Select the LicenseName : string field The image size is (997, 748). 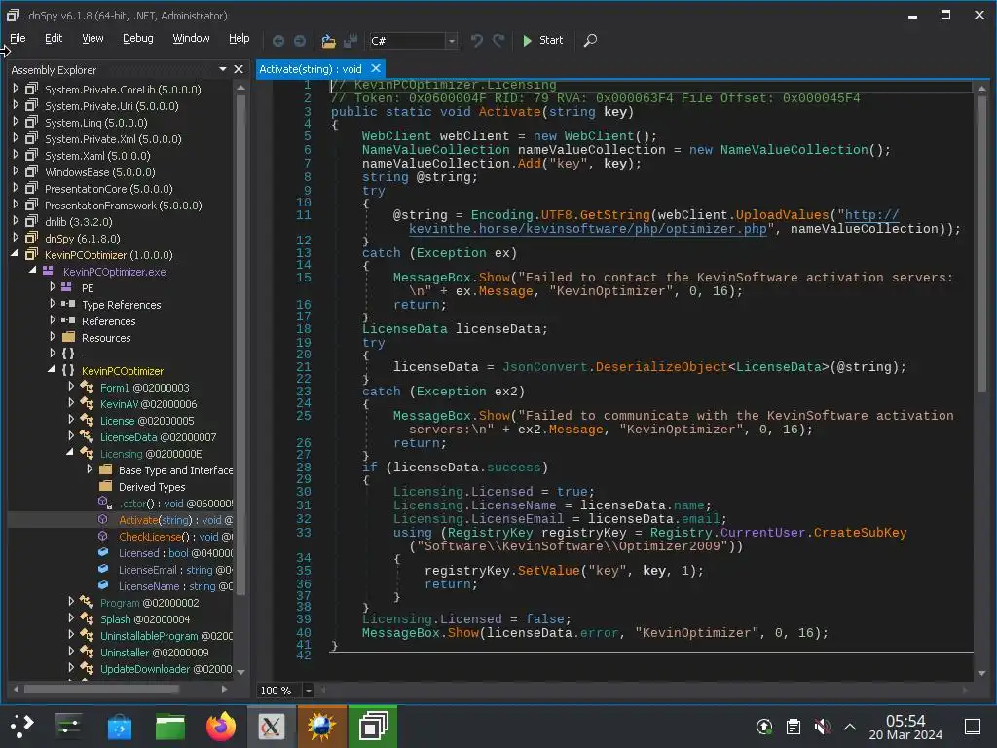[175, 585]
